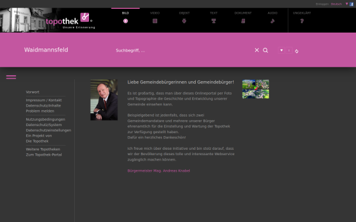
Task: Open Weitere Topotheken
Action: [x=43, y=149]
